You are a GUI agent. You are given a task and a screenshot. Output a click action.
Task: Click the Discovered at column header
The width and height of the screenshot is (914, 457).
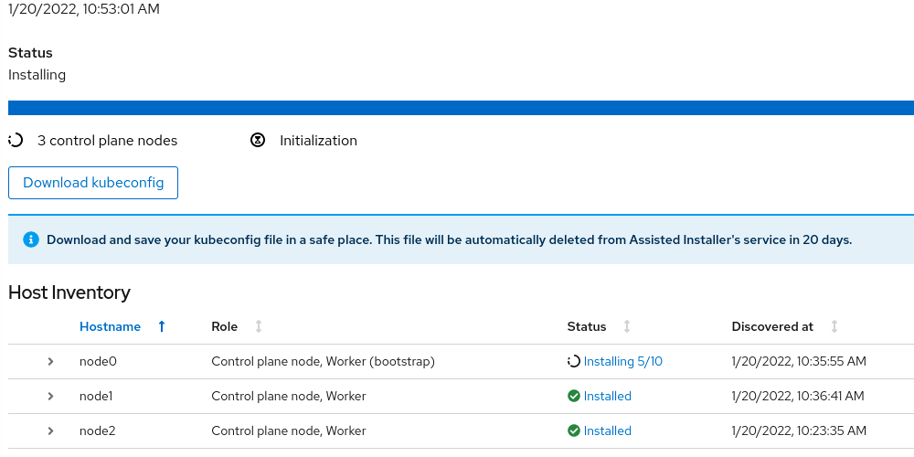tap(772, 326)
